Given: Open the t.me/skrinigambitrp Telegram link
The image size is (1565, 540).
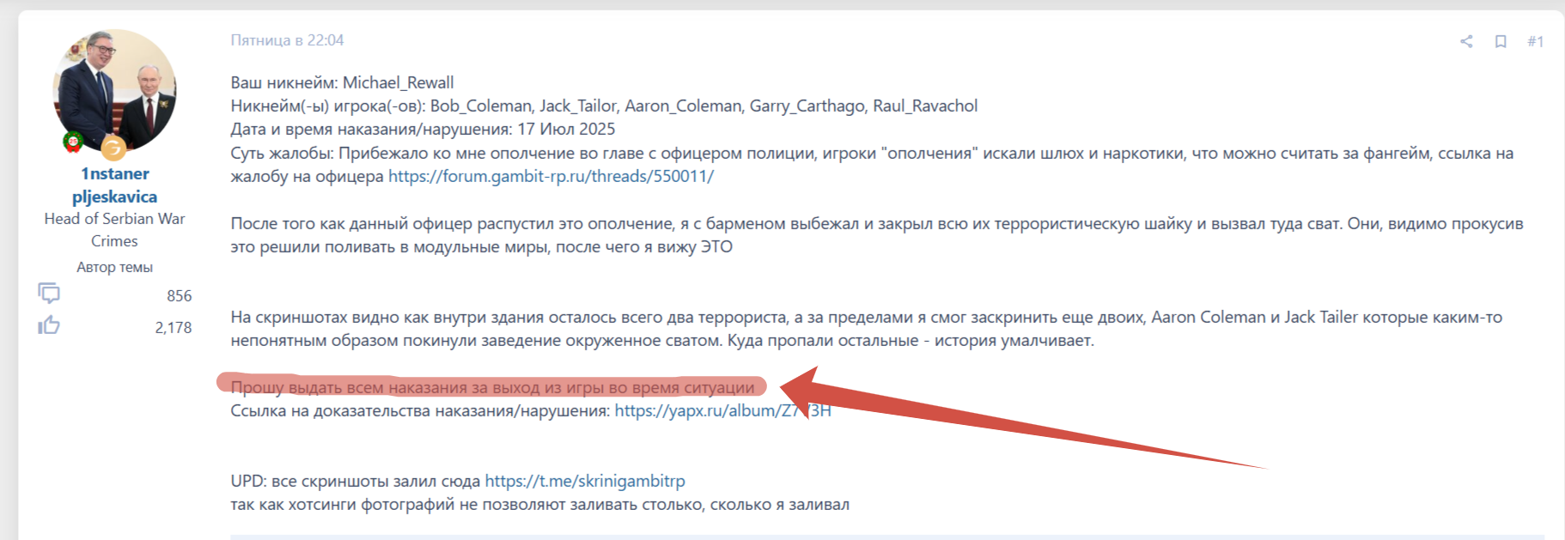Looking at the screenshot, I should pos(585,481).
